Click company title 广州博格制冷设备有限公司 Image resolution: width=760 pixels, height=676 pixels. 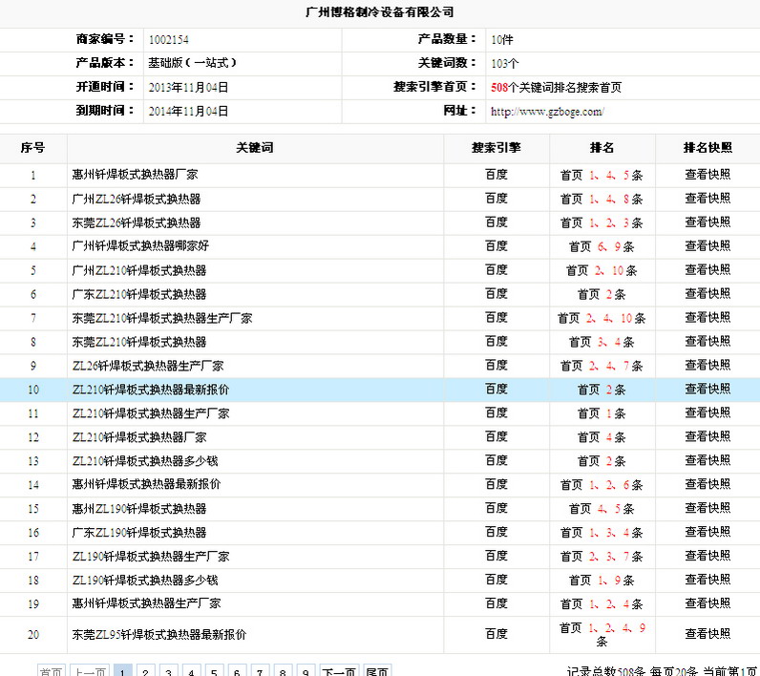click(379, 12)
